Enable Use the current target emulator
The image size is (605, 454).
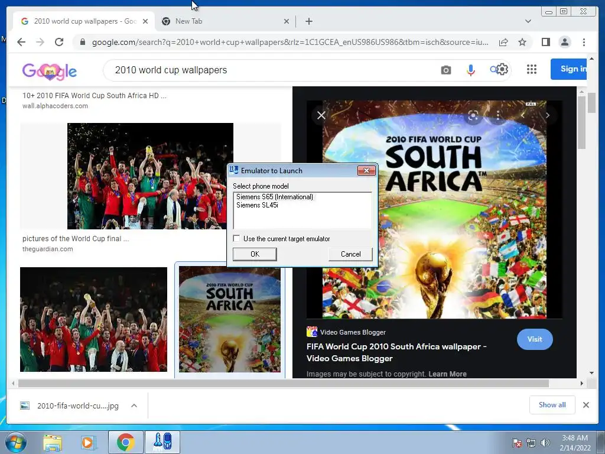pyautogui.click(x=236, y=239)
